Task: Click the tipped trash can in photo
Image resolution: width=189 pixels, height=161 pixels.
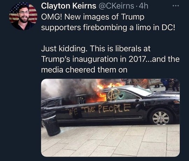Action: [51, 123]
